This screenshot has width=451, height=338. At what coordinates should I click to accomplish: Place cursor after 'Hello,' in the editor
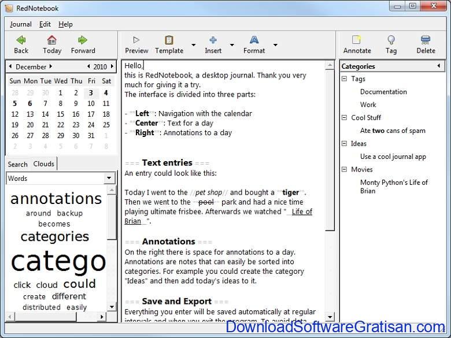coord(143,65)
